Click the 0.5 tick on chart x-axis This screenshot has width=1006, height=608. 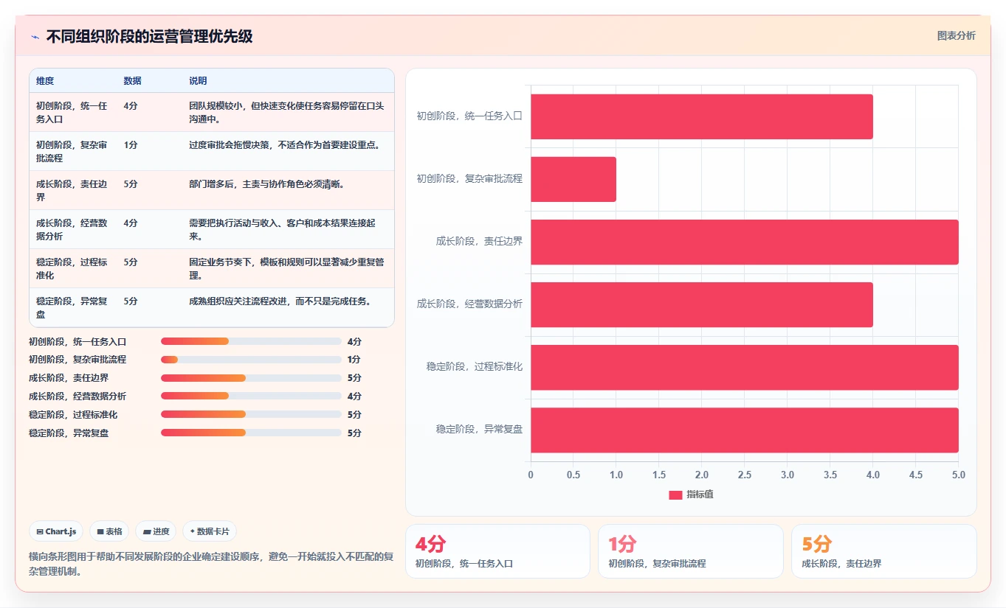point(573,475)
